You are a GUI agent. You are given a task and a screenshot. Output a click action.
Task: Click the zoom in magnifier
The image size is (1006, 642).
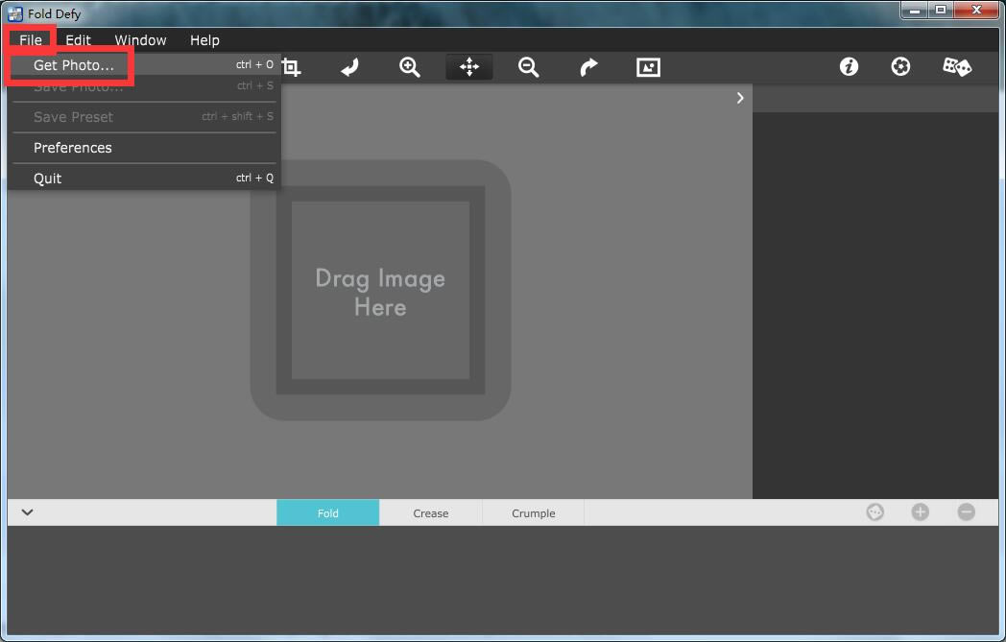[410, 67]
